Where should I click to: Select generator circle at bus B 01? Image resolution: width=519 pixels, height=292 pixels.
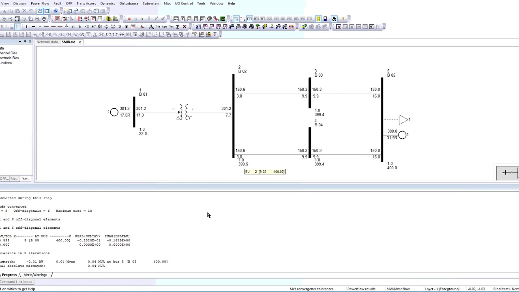(114, 112)
